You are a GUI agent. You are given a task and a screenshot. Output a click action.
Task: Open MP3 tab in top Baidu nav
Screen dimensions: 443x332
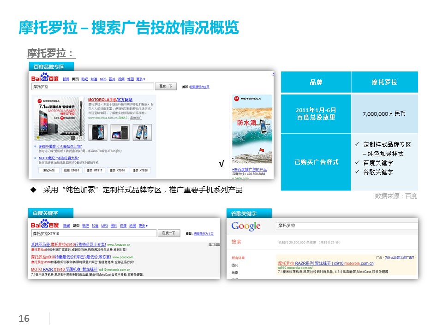pyautogui.click(x=103, y=79)
